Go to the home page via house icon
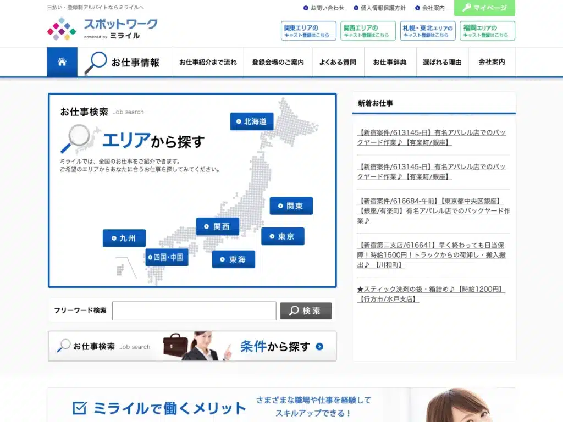 (x=62, y=62)
